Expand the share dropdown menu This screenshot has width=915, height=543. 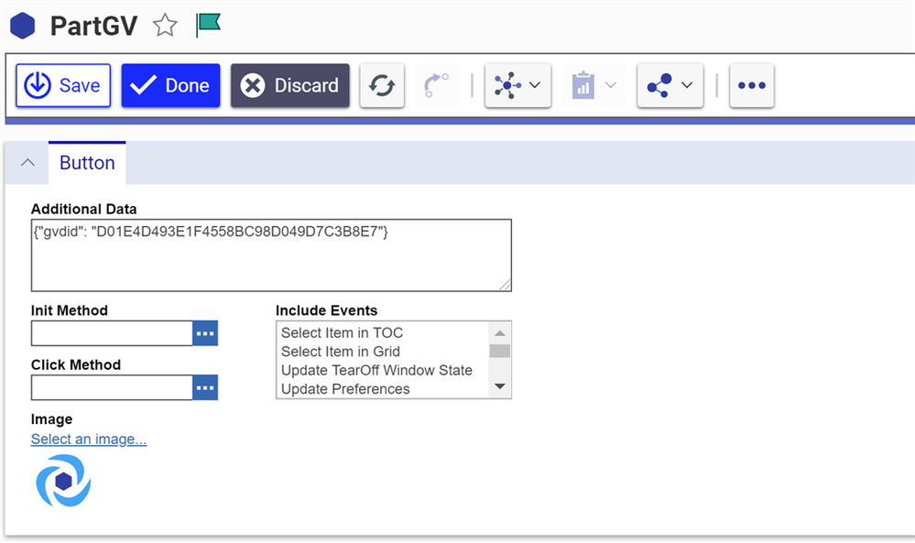pyautogui.click(x=670, y=86)
